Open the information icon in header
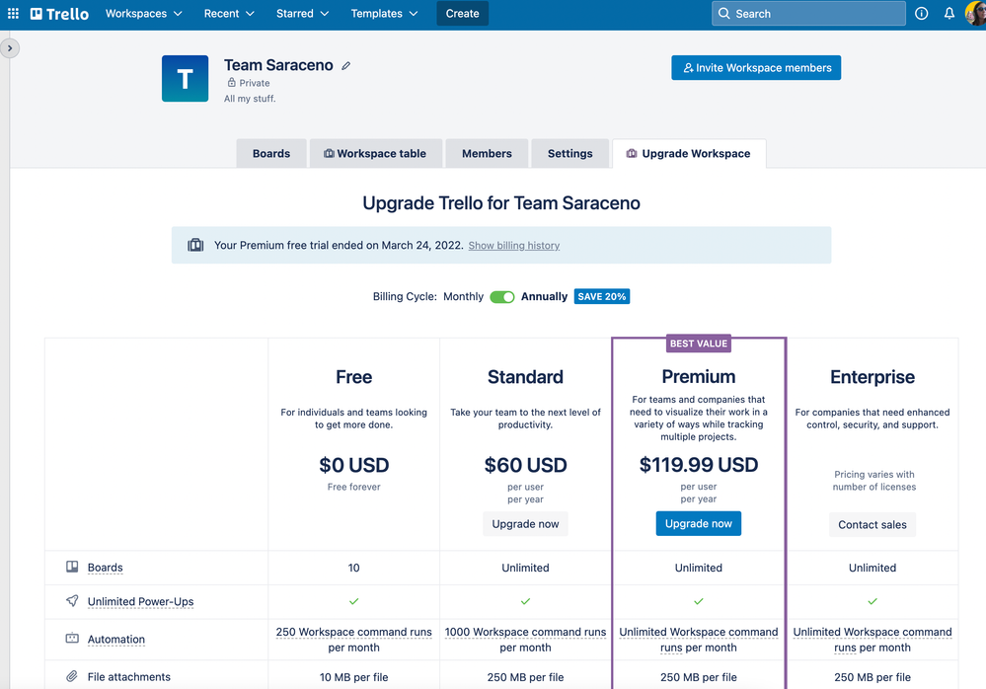 pyautogui.click(x=921, y=13)
